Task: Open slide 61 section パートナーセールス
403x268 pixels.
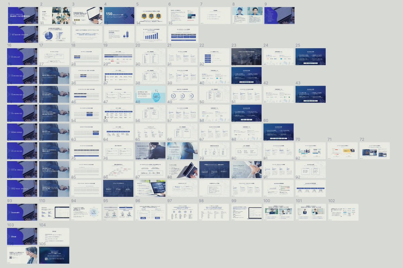Action: coord(23,151)
